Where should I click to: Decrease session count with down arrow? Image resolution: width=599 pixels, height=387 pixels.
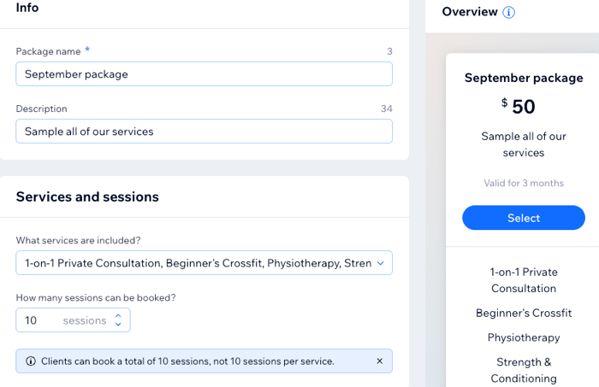coord(118,325)
